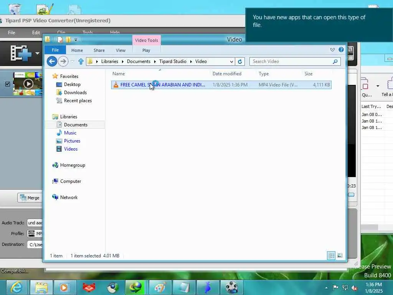Launch Internet Explorer from taskbar
Image resolution: width=393 pixels, height=295 pixels.
click(x=17, y=287)
